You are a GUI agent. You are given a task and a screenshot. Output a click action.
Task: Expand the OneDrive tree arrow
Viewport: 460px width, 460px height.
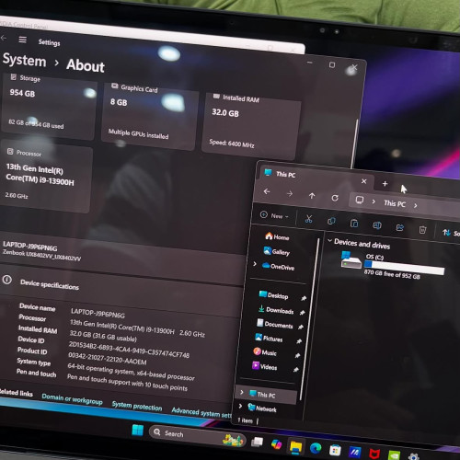[x=255, y=264]
